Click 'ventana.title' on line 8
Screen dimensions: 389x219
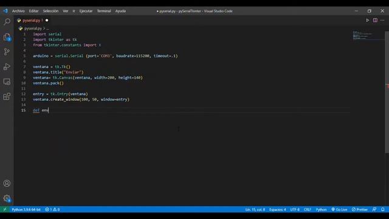click(47, 72)
